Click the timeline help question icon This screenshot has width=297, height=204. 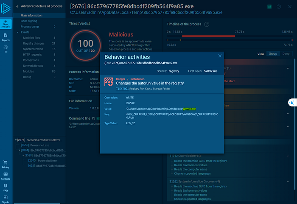[207, 24]
